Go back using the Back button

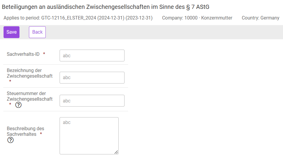coord(37,32)
